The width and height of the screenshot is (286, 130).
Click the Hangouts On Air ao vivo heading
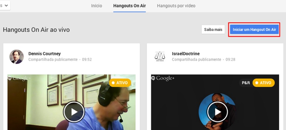(36, 30)
